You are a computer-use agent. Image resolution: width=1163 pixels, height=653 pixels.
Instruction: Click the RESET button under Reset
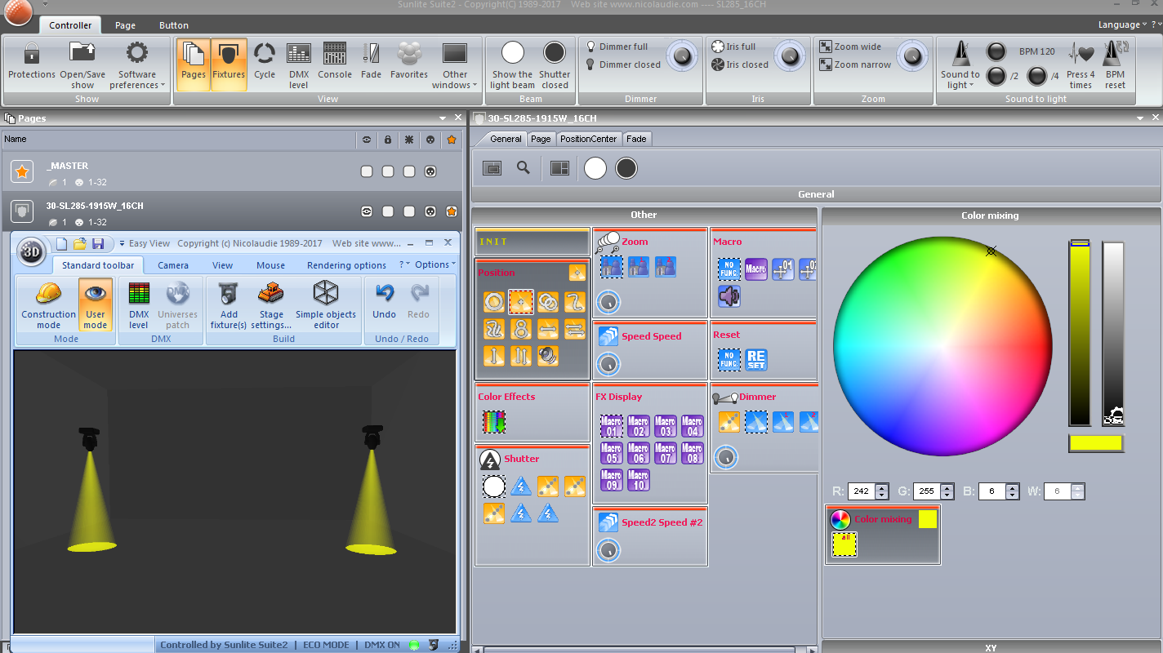tap(756, 360)
